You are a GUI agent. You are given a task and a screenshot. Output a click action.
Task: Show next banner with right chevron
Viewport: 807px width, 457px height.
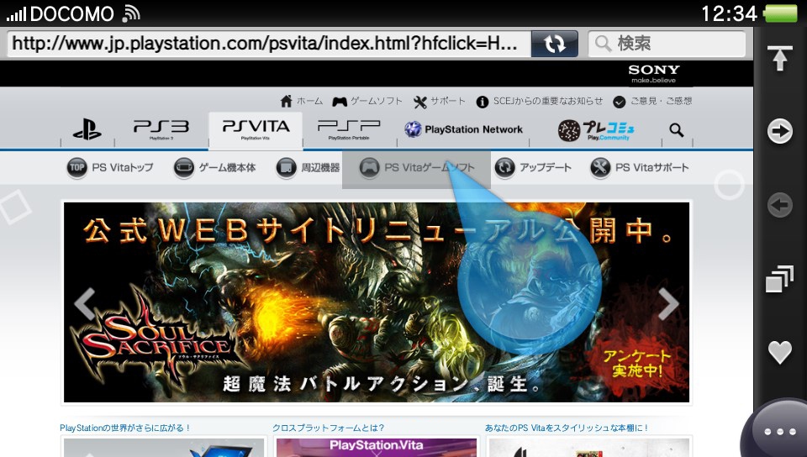pyautogui.click(x=667, y=304)
